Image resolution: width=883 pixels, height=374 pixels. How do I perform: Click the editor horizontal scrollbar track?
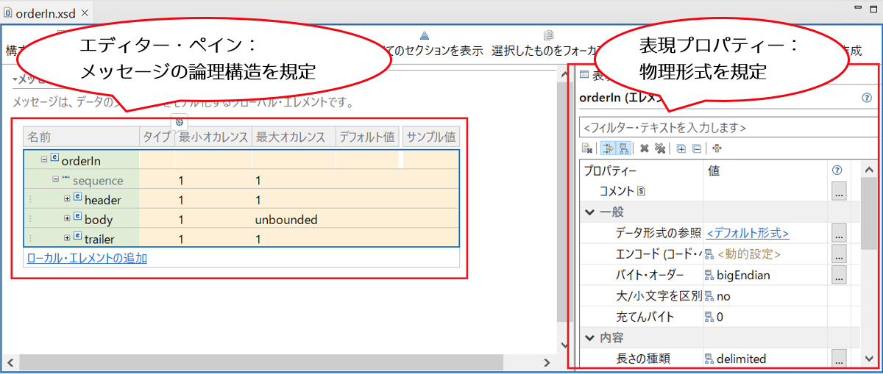click(280, 363)
